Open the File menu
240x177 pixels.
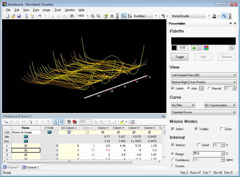tap(8, 10)
